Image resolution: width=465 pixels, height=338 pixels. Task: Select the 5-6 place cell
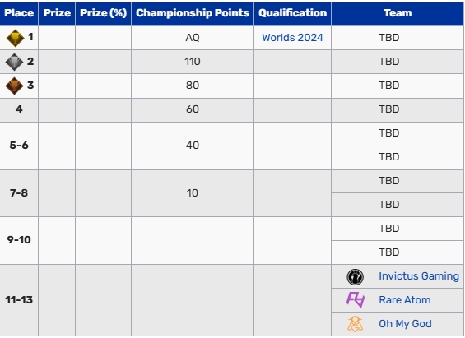(19, 146)
